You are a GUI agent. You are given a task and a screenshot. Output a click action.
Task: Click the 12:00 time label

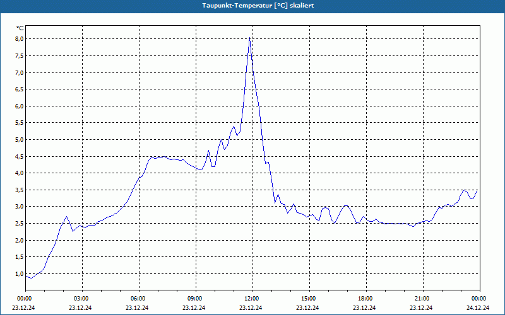[x=252, y=299]
